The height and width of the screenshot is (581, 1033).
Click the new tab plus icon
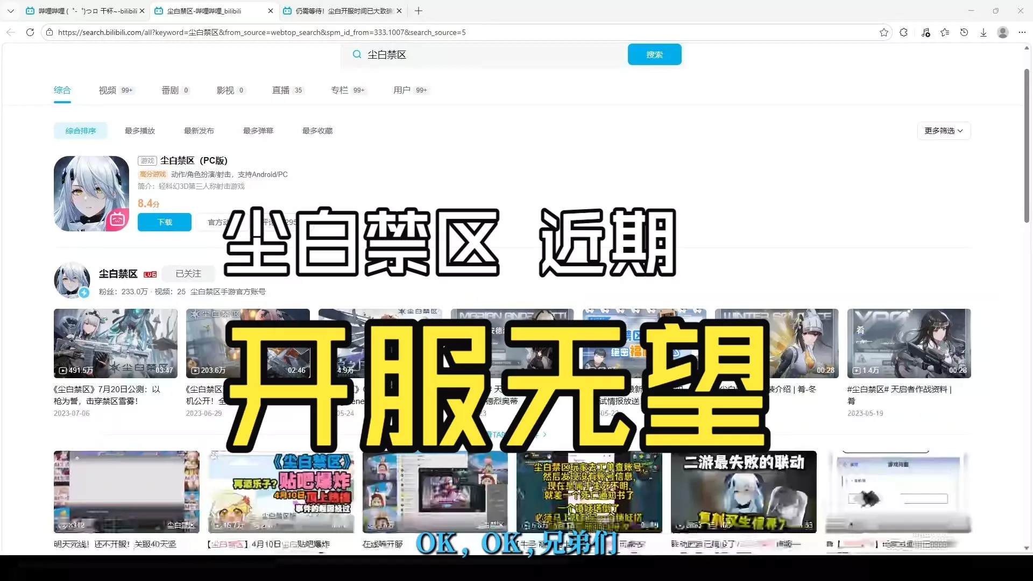tap(419, 11)
